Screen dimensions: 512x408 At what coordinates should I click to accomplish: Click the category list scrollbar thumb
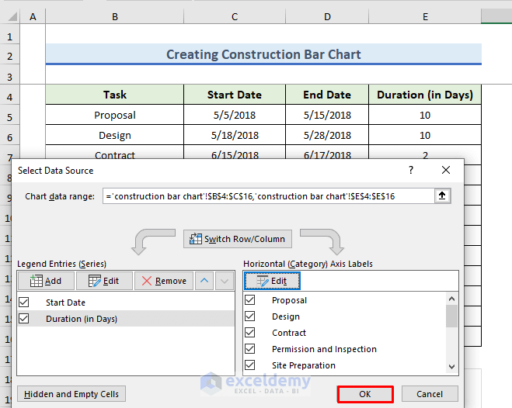click(451, 316)
